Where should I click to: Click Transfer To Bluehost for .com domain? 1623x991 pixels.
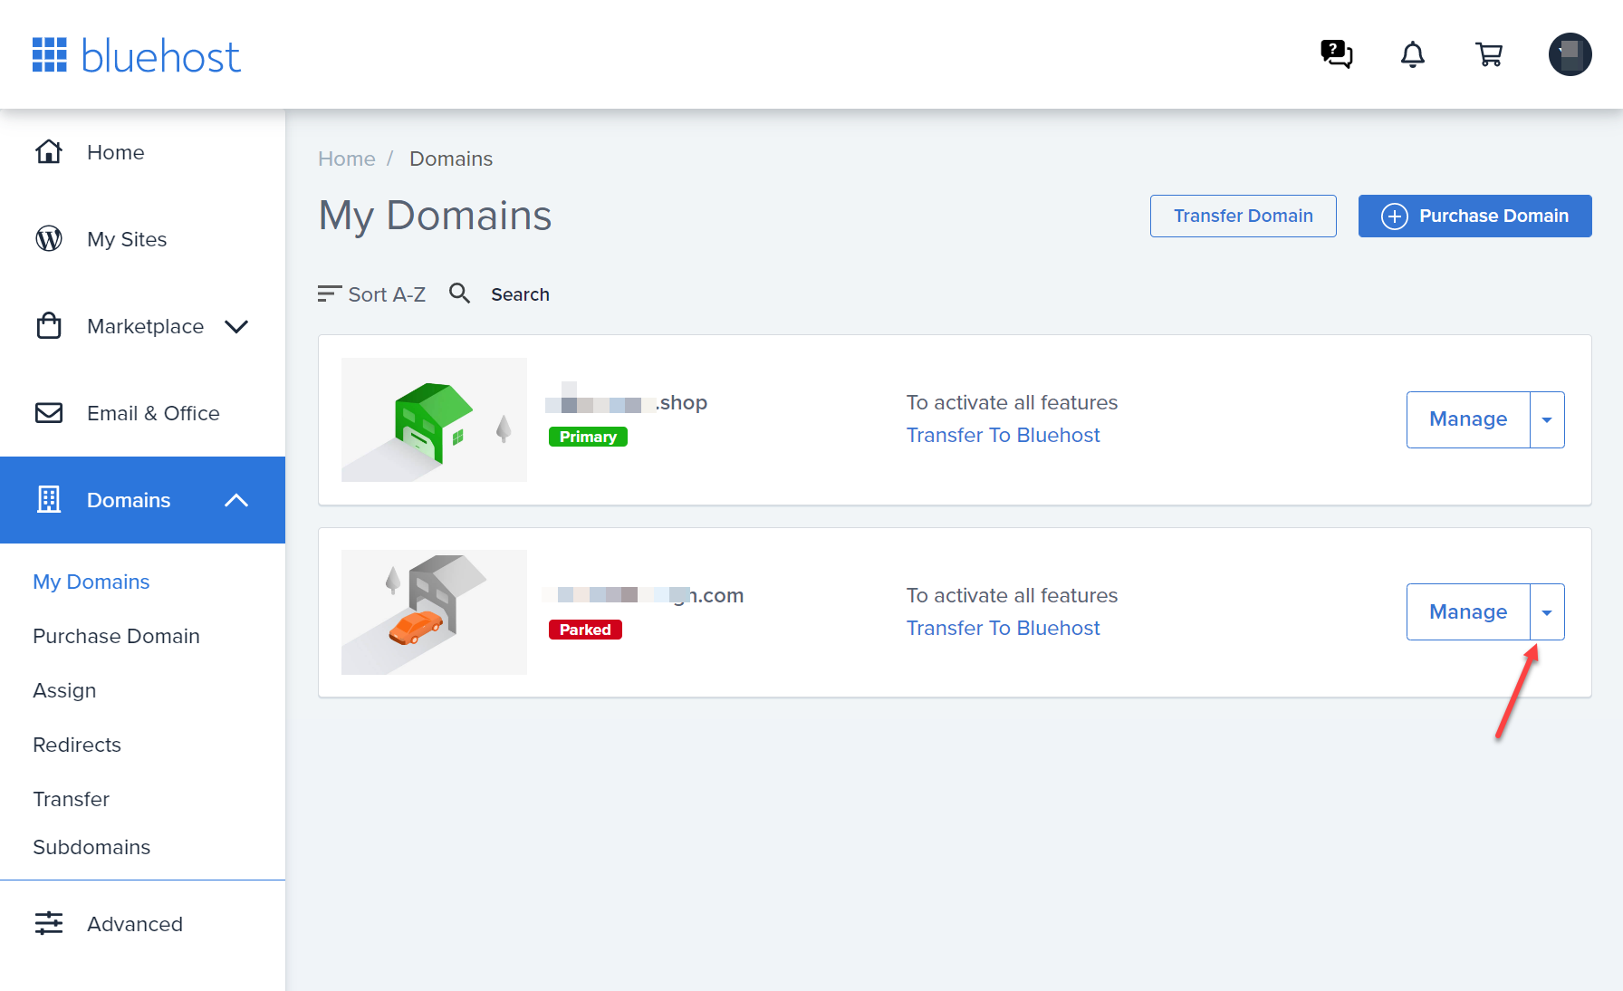1004,628
